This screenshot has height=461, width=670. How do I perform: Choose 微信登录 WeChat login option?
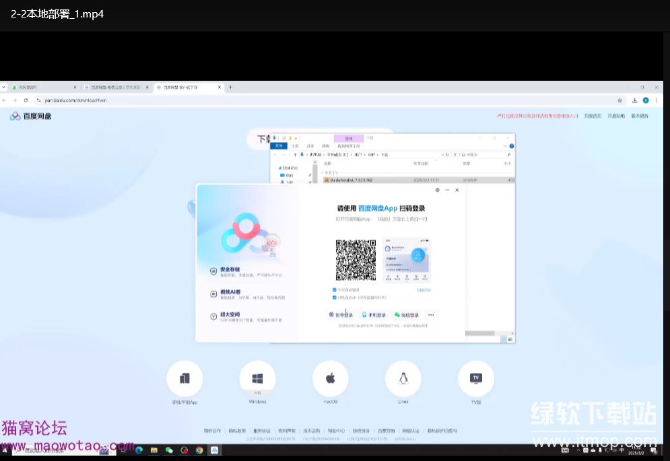click(x=407, y=315)
